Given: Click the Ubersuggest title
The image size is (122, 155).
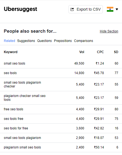Looking at the screenshot, I should [x=21, y=9].
